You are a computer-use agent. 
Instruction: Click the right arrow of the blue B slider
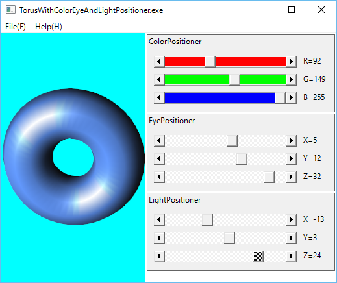[x=291, y=97]
